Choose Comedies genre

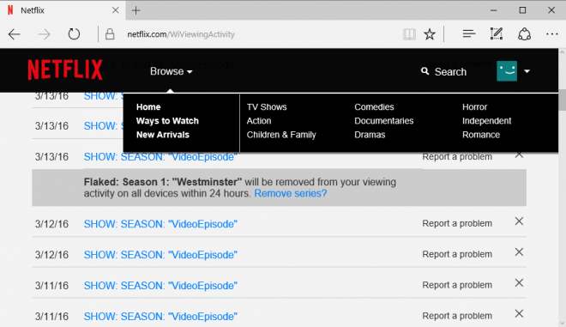pyautogui.click(x=374, y=107)
